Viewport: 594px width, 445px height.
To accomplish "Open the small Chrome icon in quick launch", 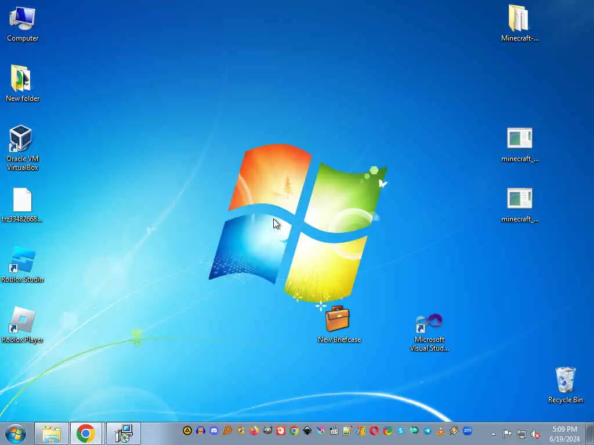I will (294, 431).
